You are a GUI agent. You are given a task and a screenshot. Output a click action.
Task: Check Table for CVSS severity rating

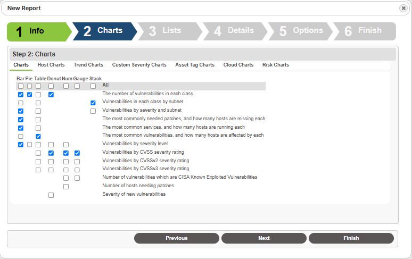[38, 153]
